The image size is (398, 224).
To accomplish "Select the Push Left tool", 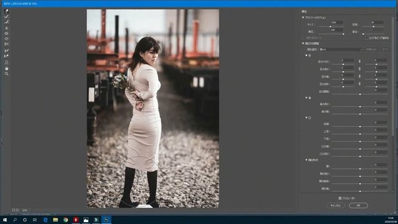I will [x=7, y=44].
